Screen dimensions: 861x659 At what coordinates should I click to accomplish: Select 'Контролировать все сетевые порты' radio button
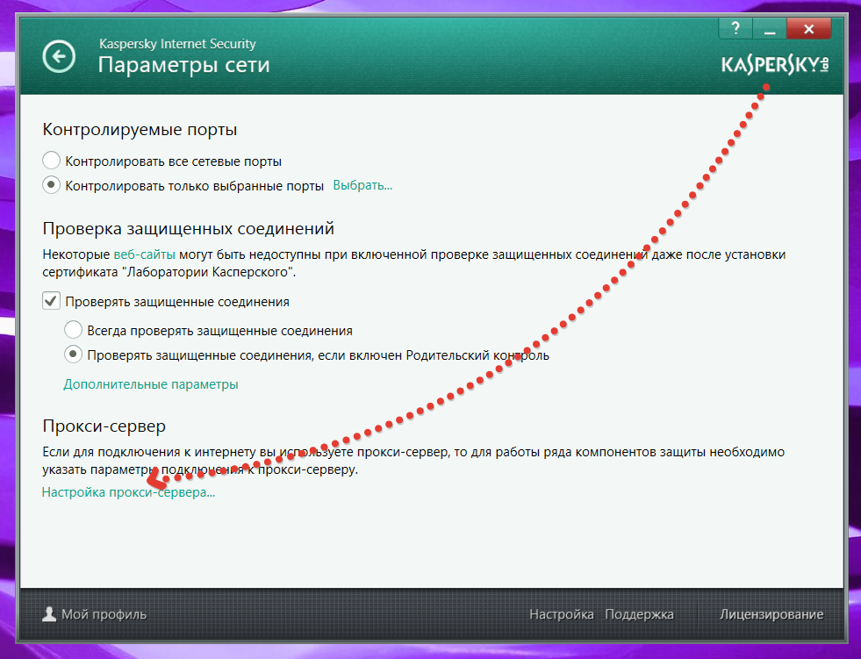pos(51,161)
